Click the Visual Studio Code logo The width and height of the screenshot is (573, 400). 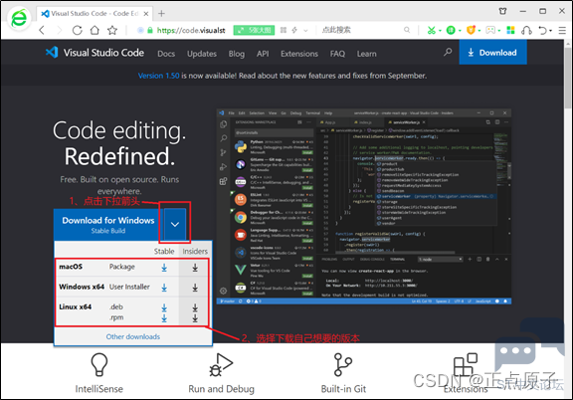click(x=95, y=53)
